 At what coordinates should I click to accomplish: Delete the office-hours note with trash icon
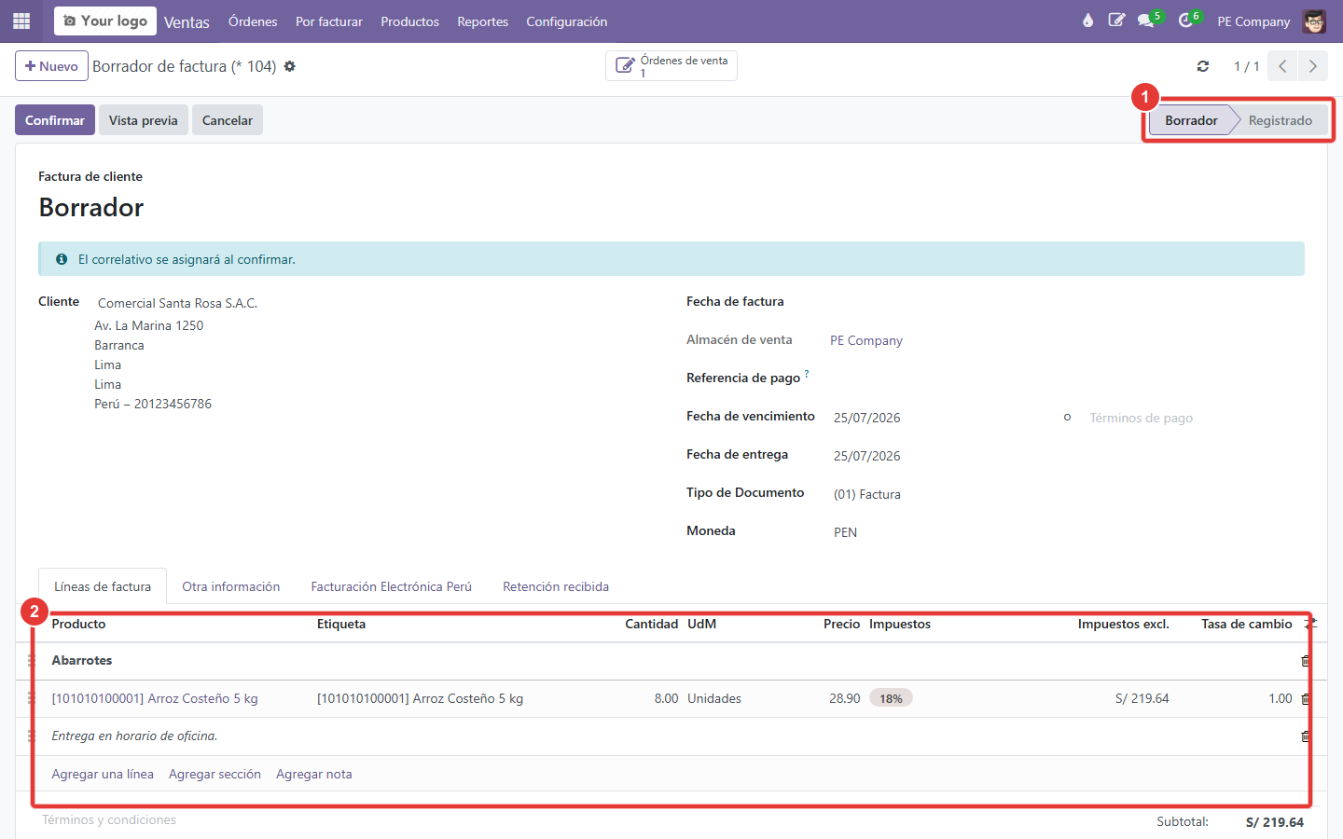1306,736
